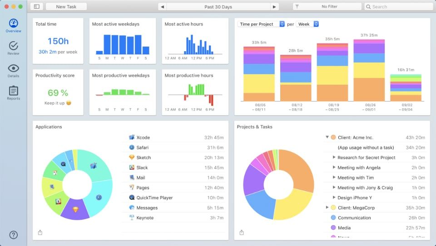The height and width of the screenshot is (246, 436).
Task: Toggle the sidebar panel button
Action: pos(37,7)
